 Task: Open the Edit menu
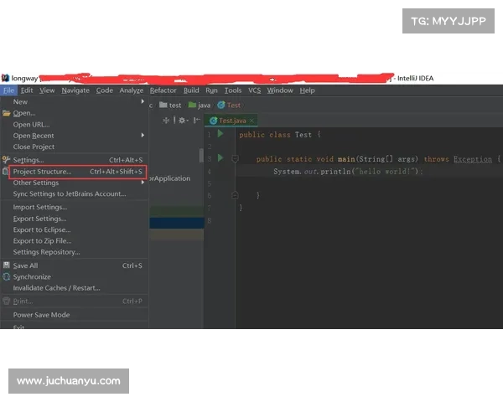pyautogui.click(x=27, y=90)
